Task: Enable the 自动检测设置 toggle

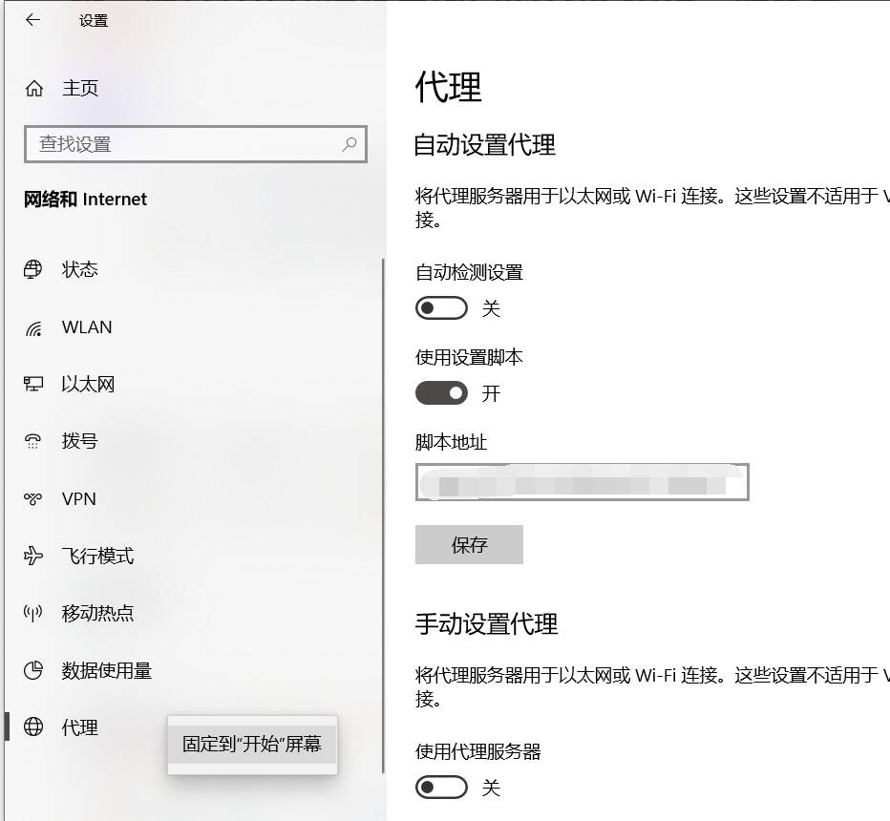Action: point(441,308)
